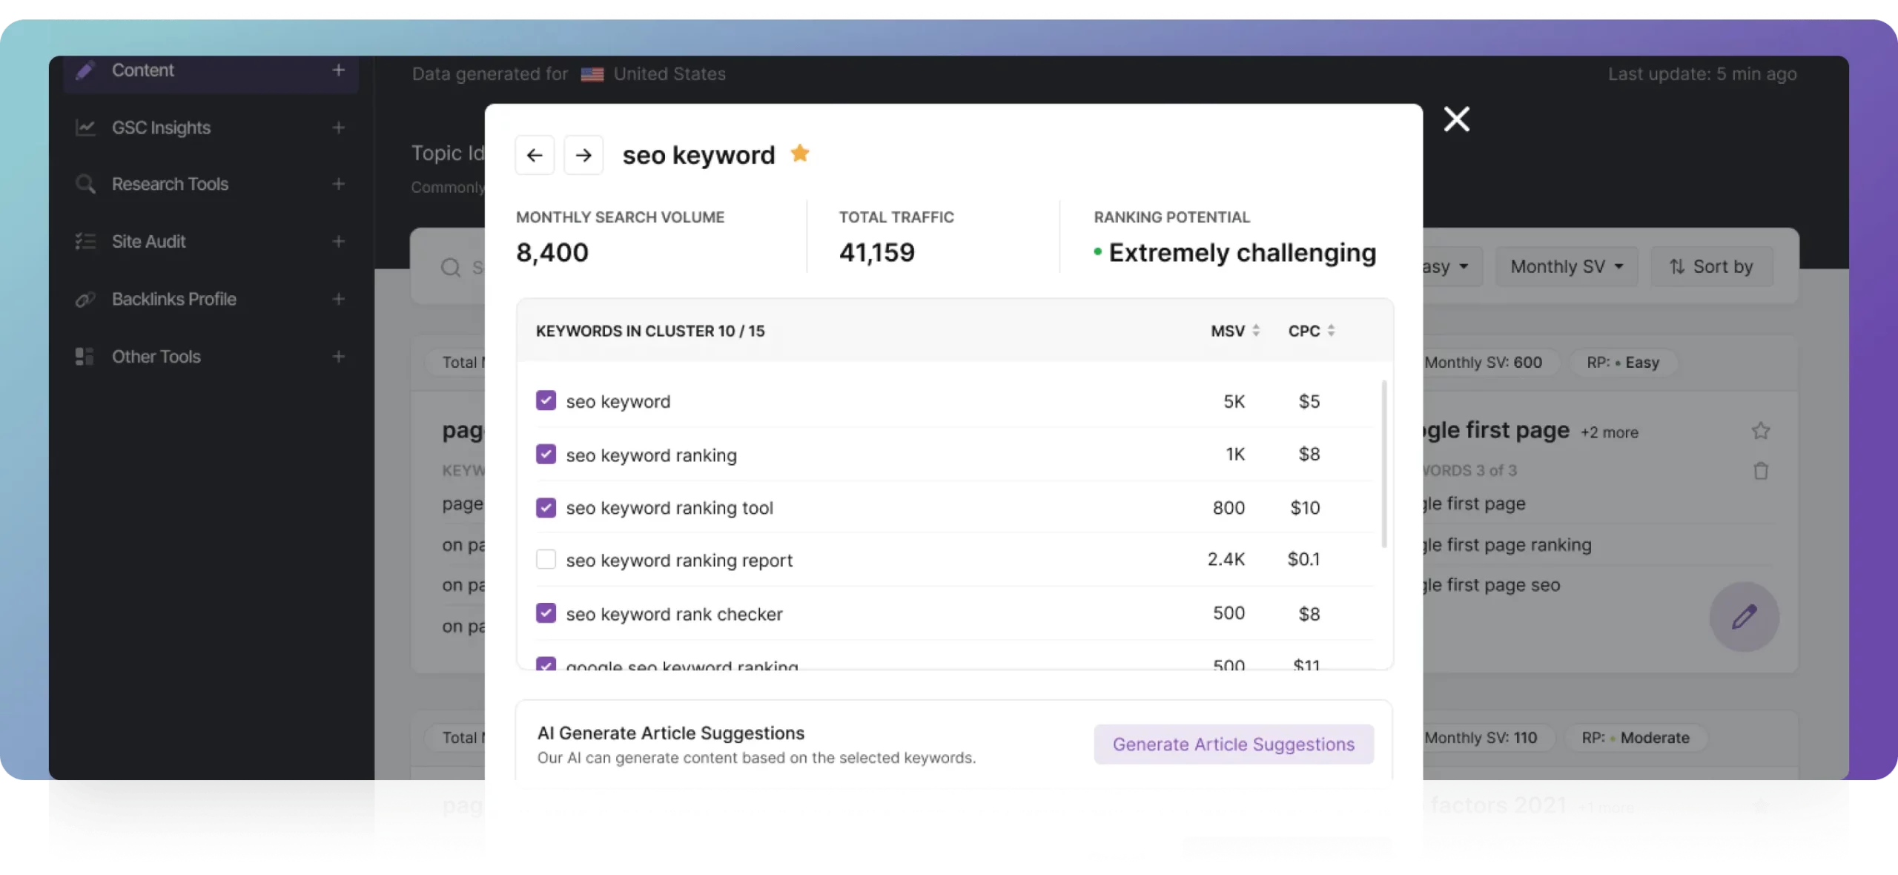Viewport: 1898px width, 875px height.
Task: Click the next cluster arrow button
Action: point(583,155)
